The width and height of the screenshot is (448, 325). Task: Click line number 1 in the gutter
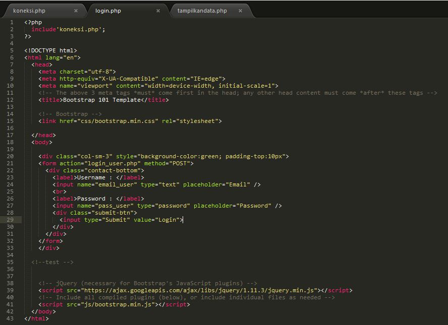(x=12, y=22)
